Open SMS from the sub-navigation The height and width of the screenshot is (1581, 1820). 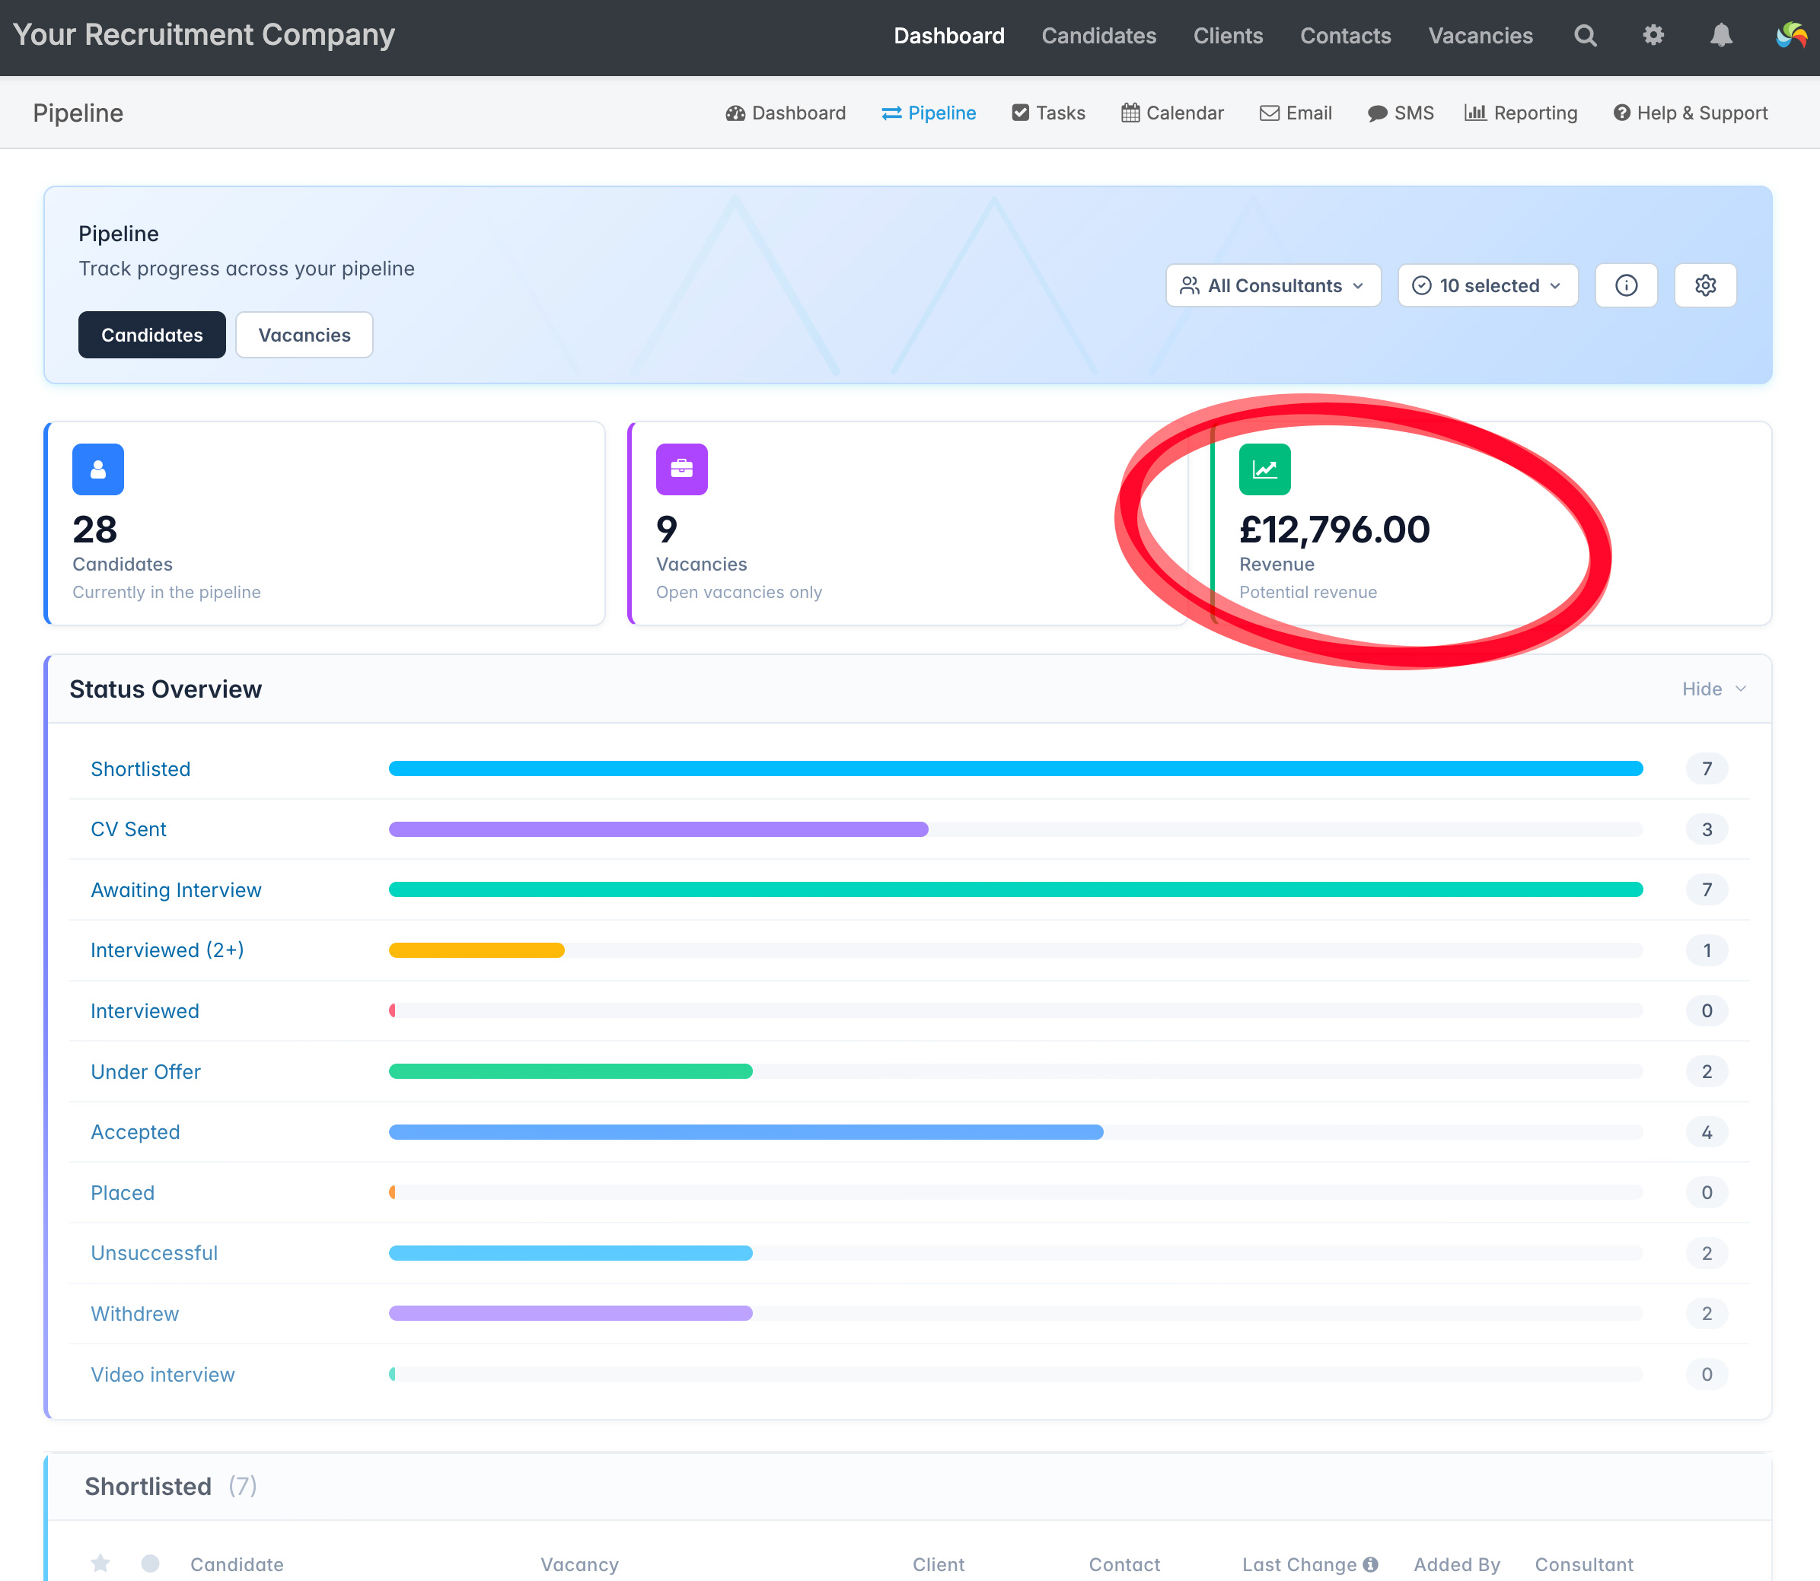pyautogui.click(x=1400, y=113)
